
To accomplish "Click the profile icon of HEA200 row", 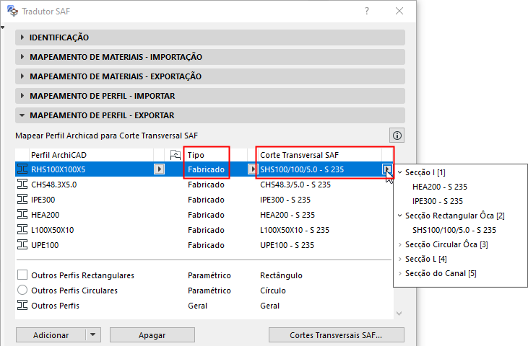I will [22, 214].
